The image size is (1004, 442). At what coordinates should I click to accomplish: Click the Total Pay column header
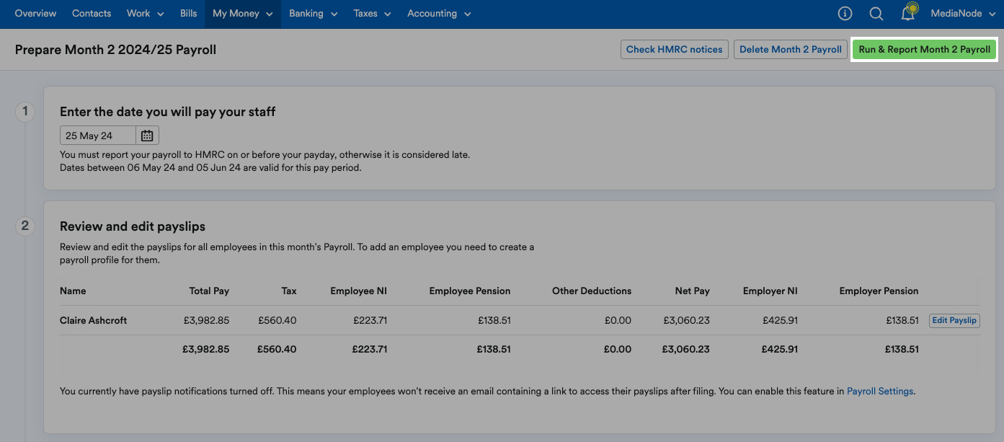pyautogui.click(x=209, y=291)
